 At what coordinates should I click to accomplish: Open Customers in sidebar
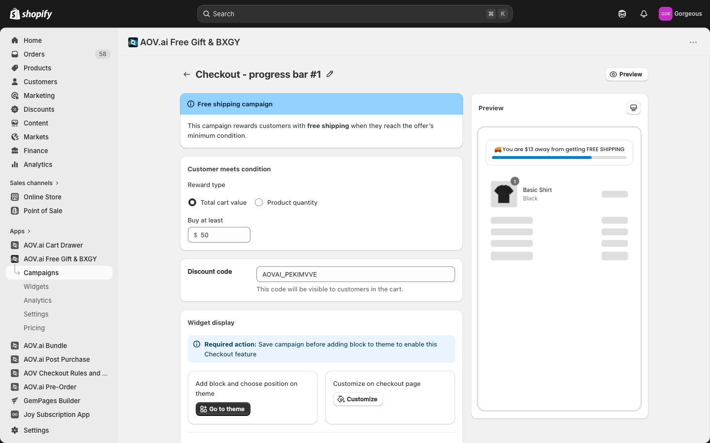pos(59,82)
